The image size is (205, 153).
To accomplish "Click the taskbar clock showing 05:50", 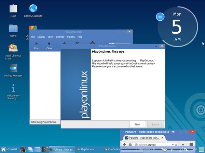I will 194,149.
